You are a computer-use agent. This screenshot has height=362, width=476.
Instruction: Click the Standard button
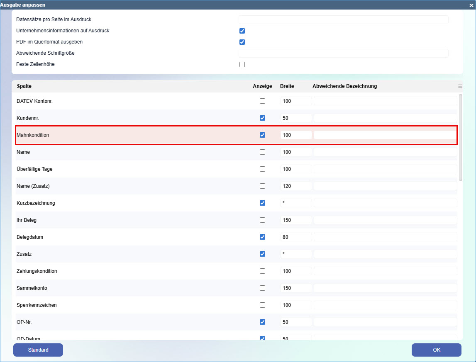38,350
